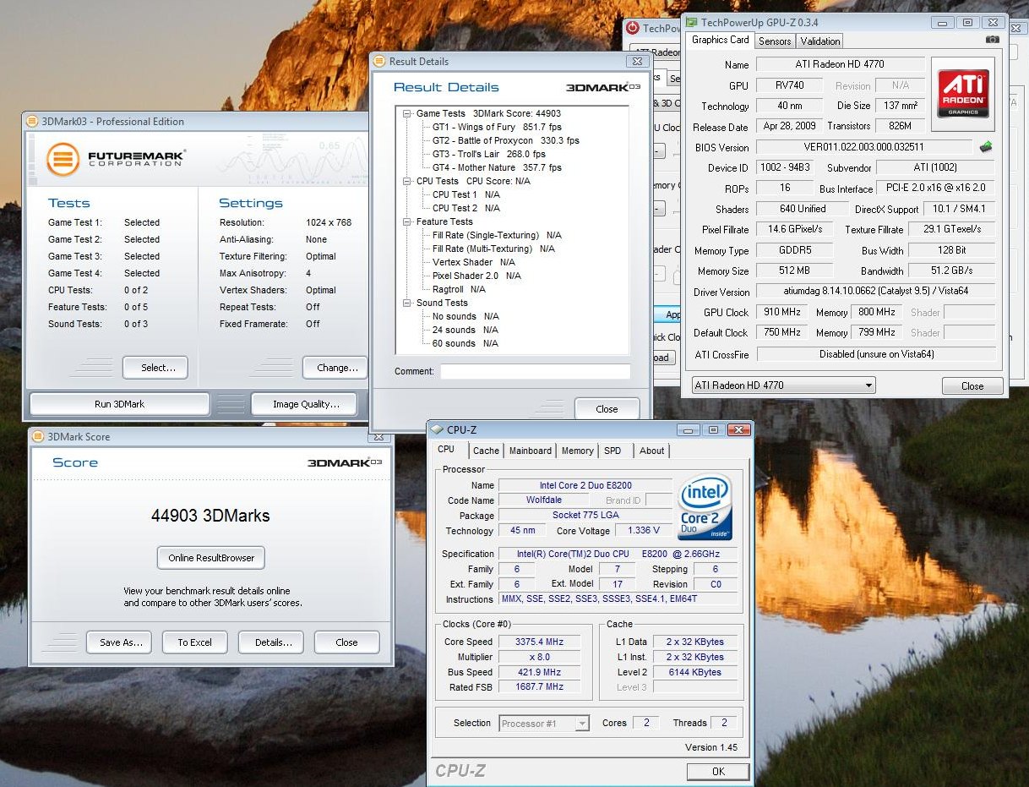This screenshot has height=787, width=1029.
Task: Click the BIOS Version VER011.022.003.000.032511 field
Action: point(865,147)
